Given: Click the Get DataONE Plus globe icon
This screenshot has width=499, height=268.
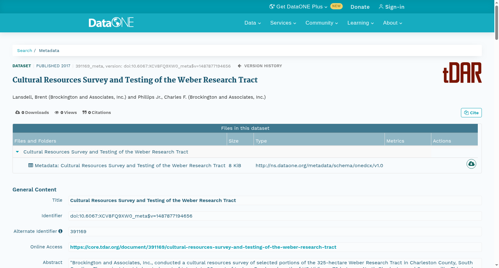Looking at the screenshot, I should [272, 7].
